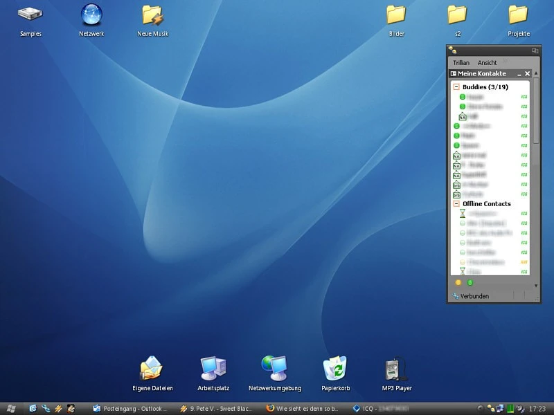
Task: Click the yellow AIM status icon in Trillian
Action: (x=458, y=282)
